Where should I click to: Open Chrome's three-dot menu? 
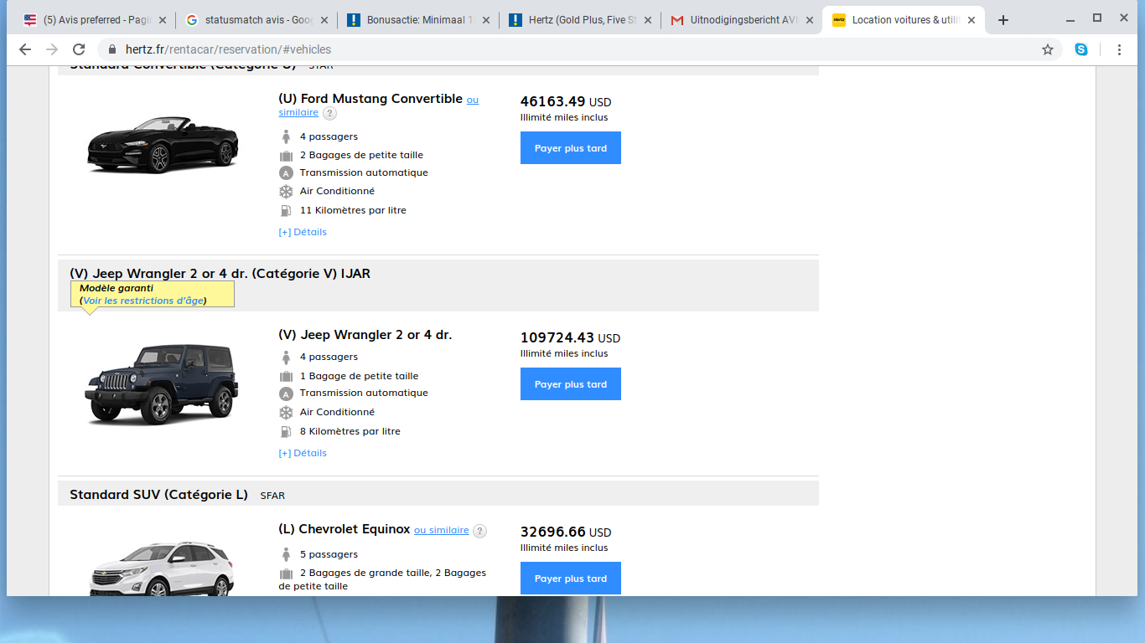click(x=1119, y=49)
